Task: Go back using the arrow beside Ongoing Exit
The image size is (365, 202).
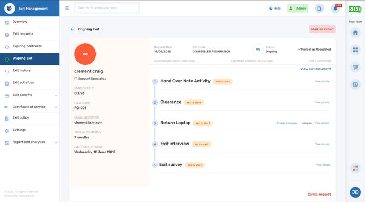Action: pos(72,29)
